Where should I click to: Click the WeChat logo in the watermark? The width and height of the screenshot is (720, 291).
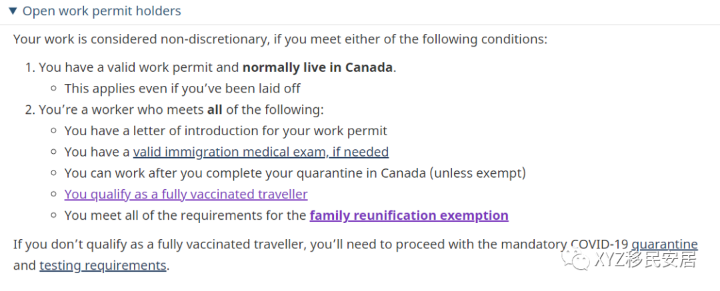tap(577, 259)
